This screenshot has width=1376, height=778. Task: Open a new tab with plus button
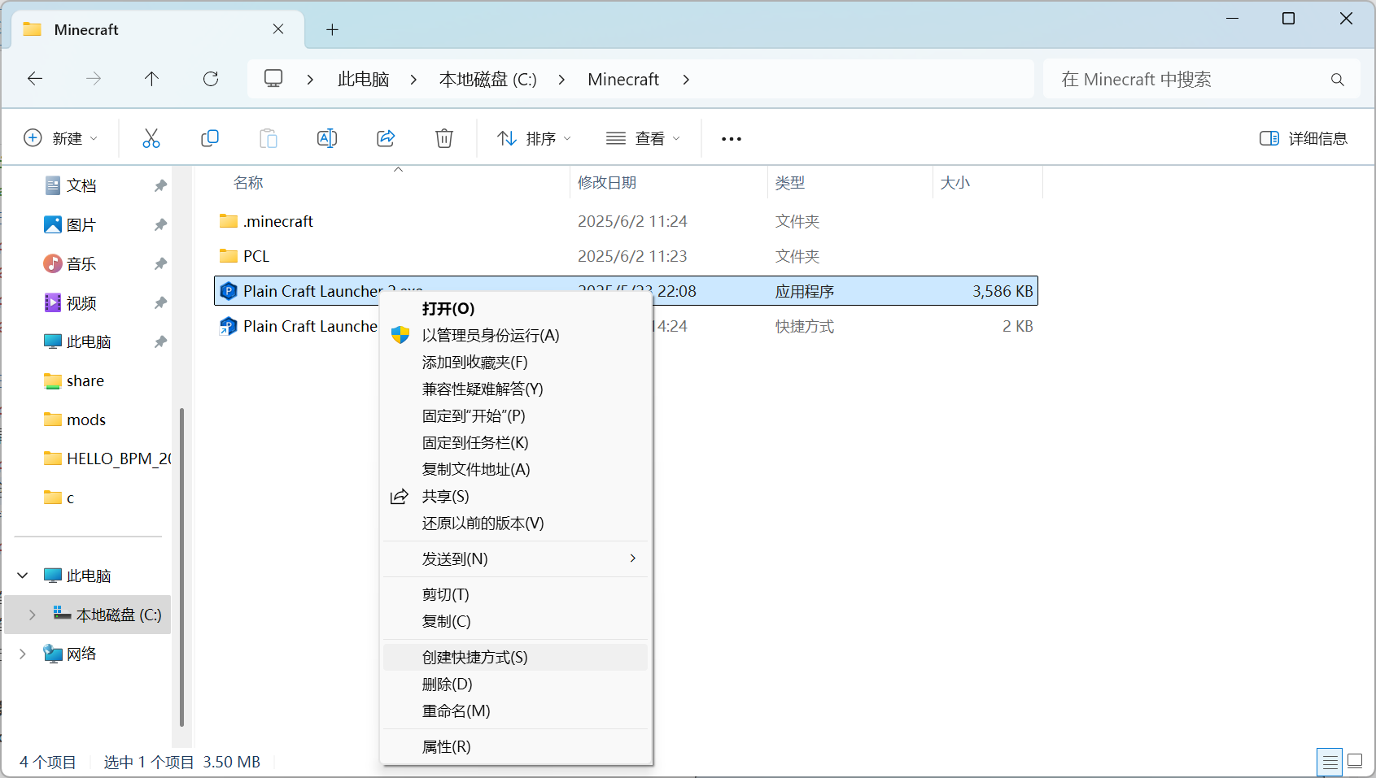point(332,30)
